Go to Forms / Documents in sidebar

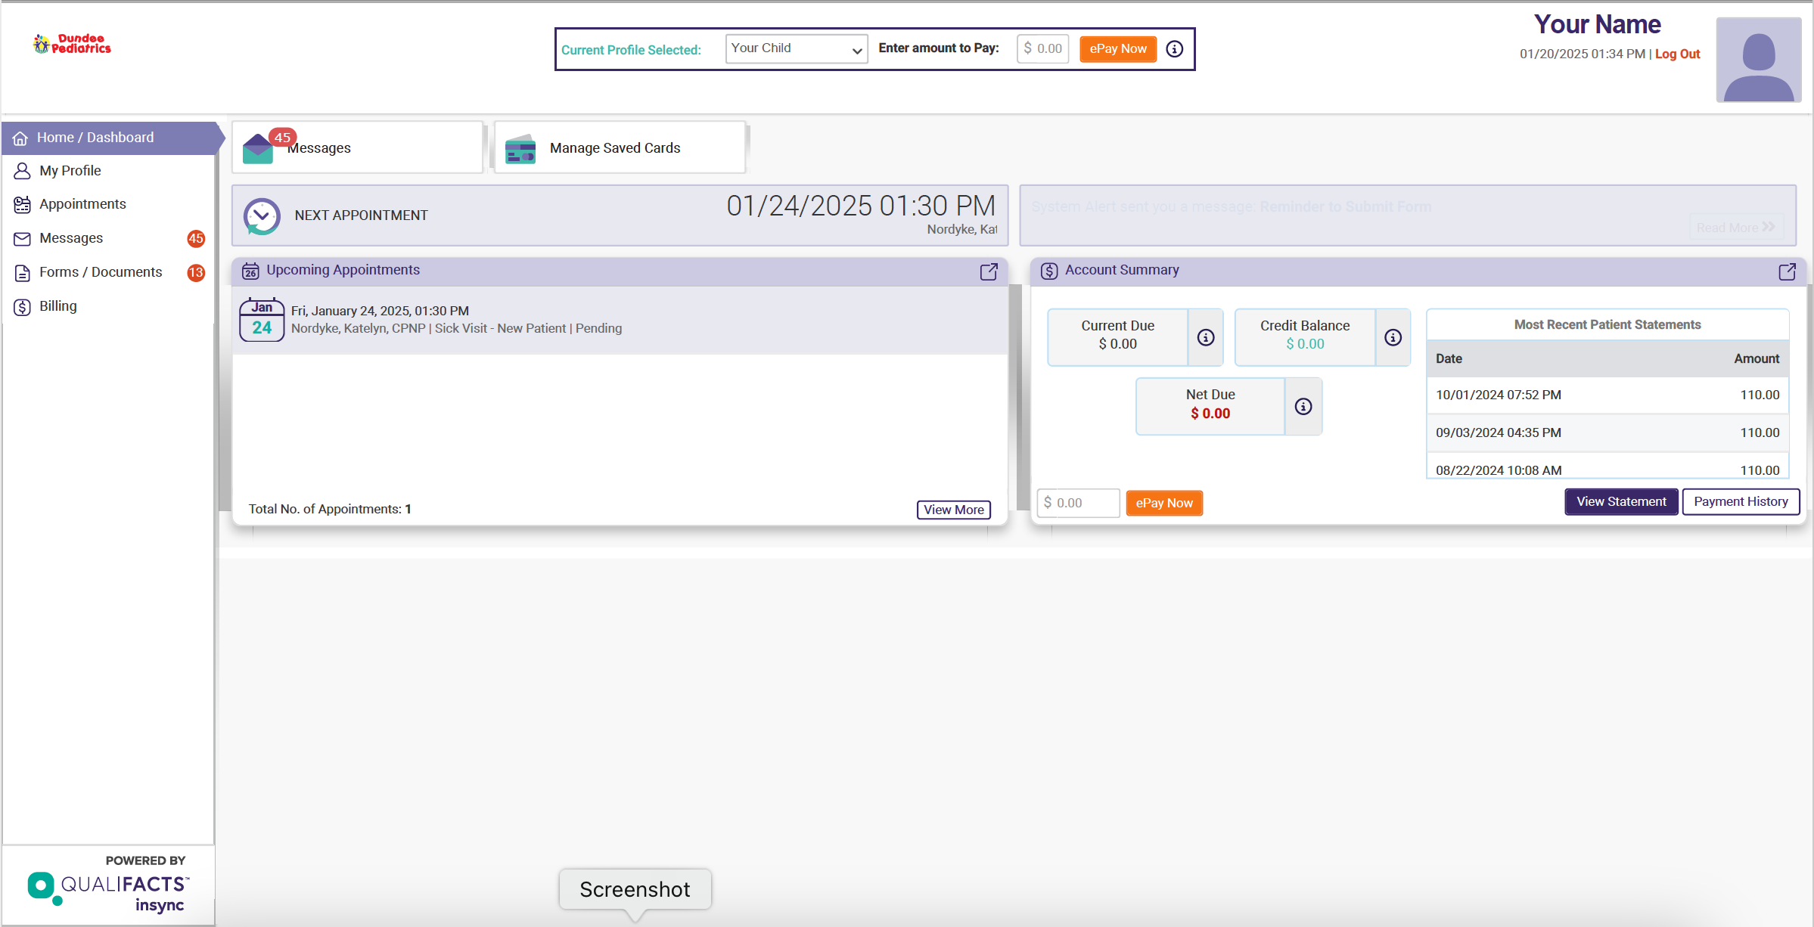[x=100, y=272]
